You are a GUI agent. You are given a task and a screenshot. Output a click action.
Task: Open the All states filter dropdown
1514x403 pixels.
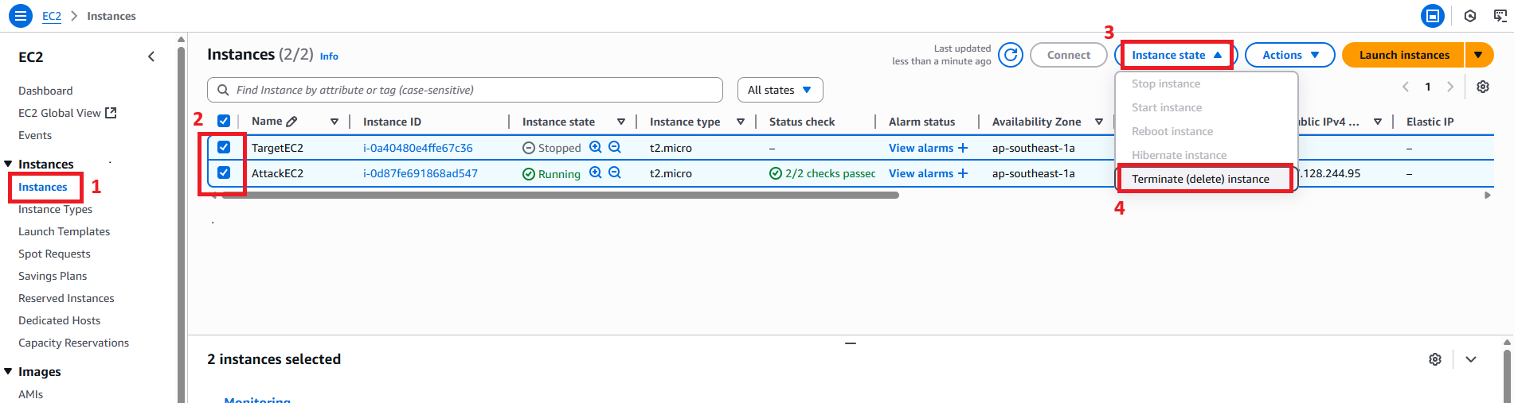click(780, 90)
